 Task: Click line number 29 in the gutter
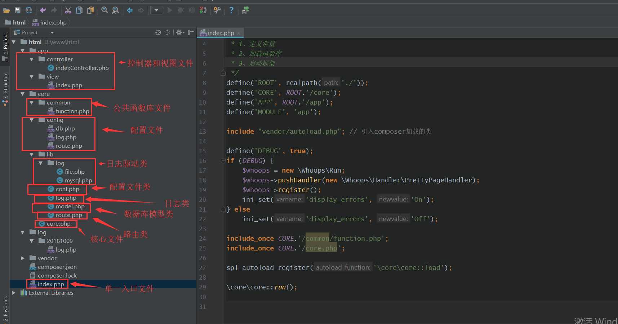pyautogui.click(x=203, y=287)
